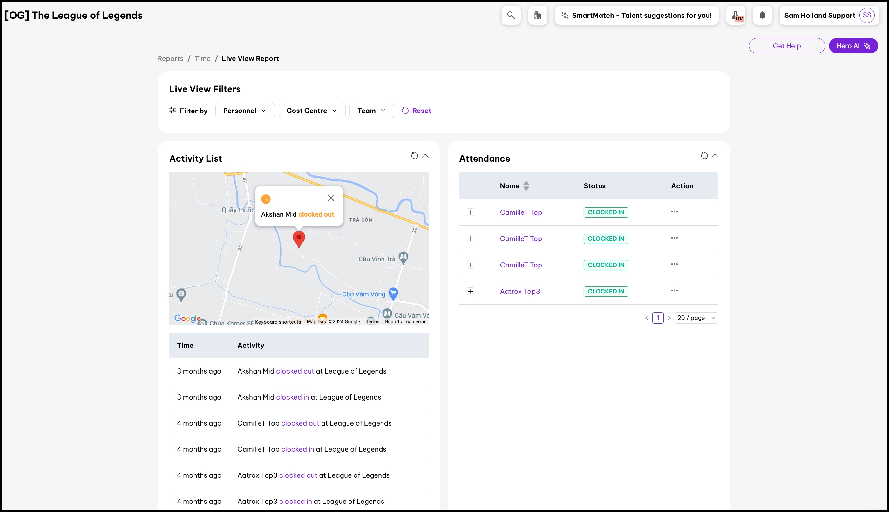Expand the first CamilleT Top row
Viewport: 889px width, 512px height.
[471, 212]
